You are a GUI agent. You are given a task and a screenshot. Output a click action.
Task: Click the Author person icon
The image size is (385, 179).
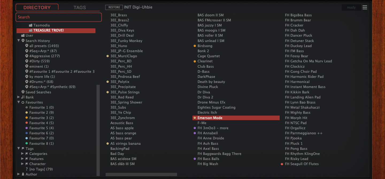[23, 174]
